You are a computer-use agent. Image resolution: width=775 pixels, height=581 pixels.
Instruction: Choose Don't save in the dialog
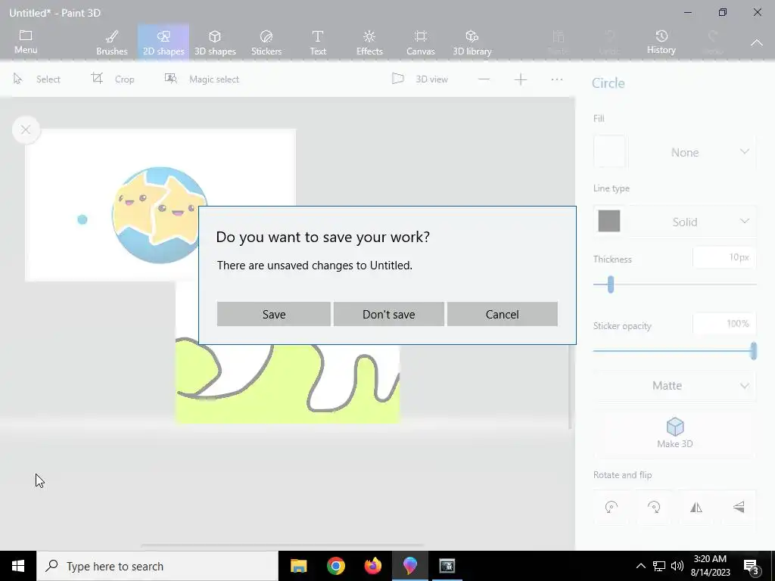pos(388,314)
